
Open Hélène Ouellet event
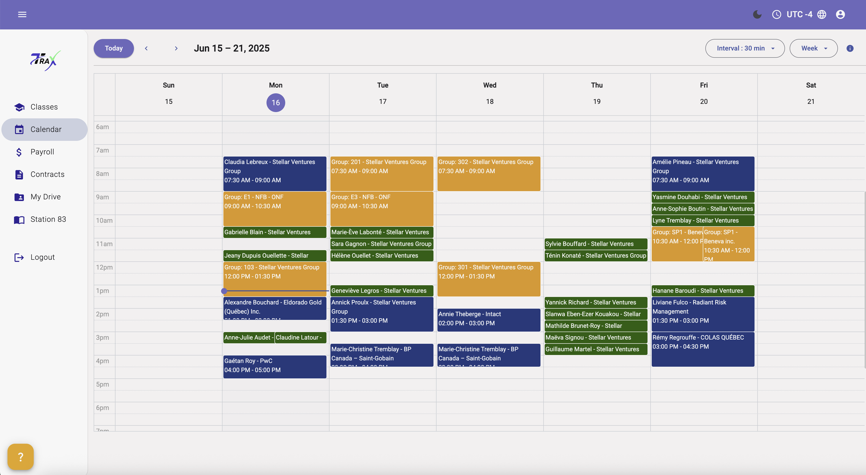[x=382, y=256]
